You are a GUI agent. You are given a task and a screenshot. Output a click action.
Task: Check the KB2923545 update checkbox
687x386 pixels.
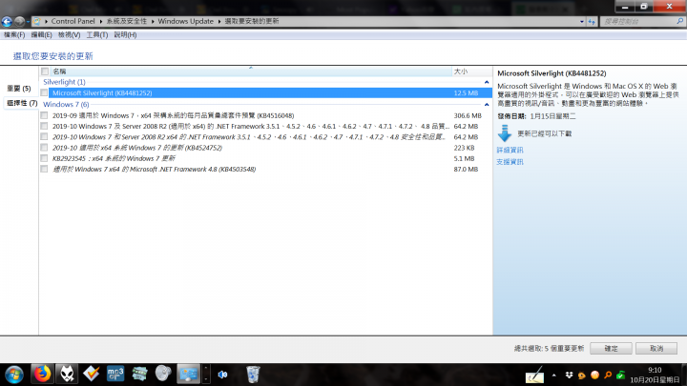click(x=44, y=158)
